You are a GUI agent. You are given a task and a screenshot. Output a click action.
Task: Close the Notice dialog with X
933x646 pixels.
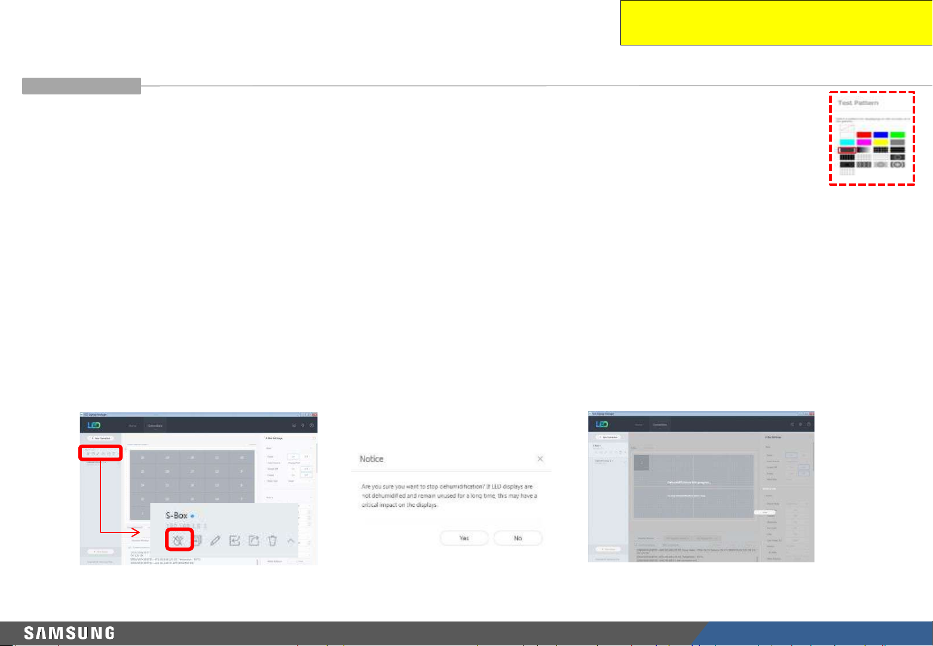pyautogui.click(x=540, y=459)
